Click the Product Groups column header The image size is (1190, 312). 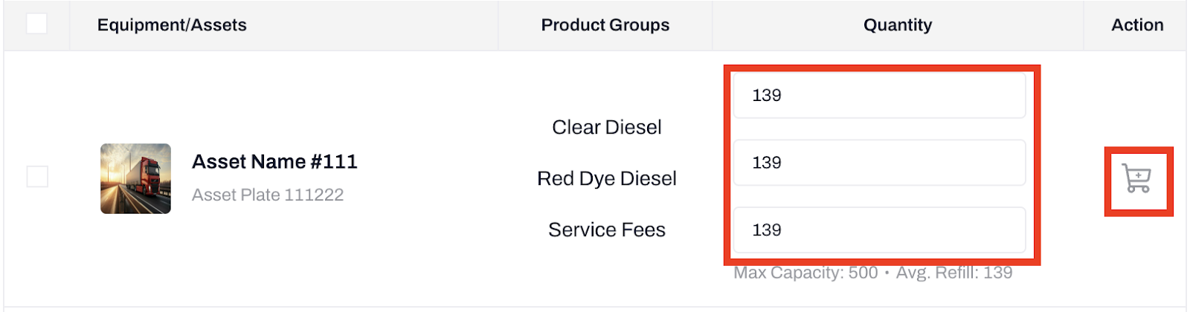605,25
